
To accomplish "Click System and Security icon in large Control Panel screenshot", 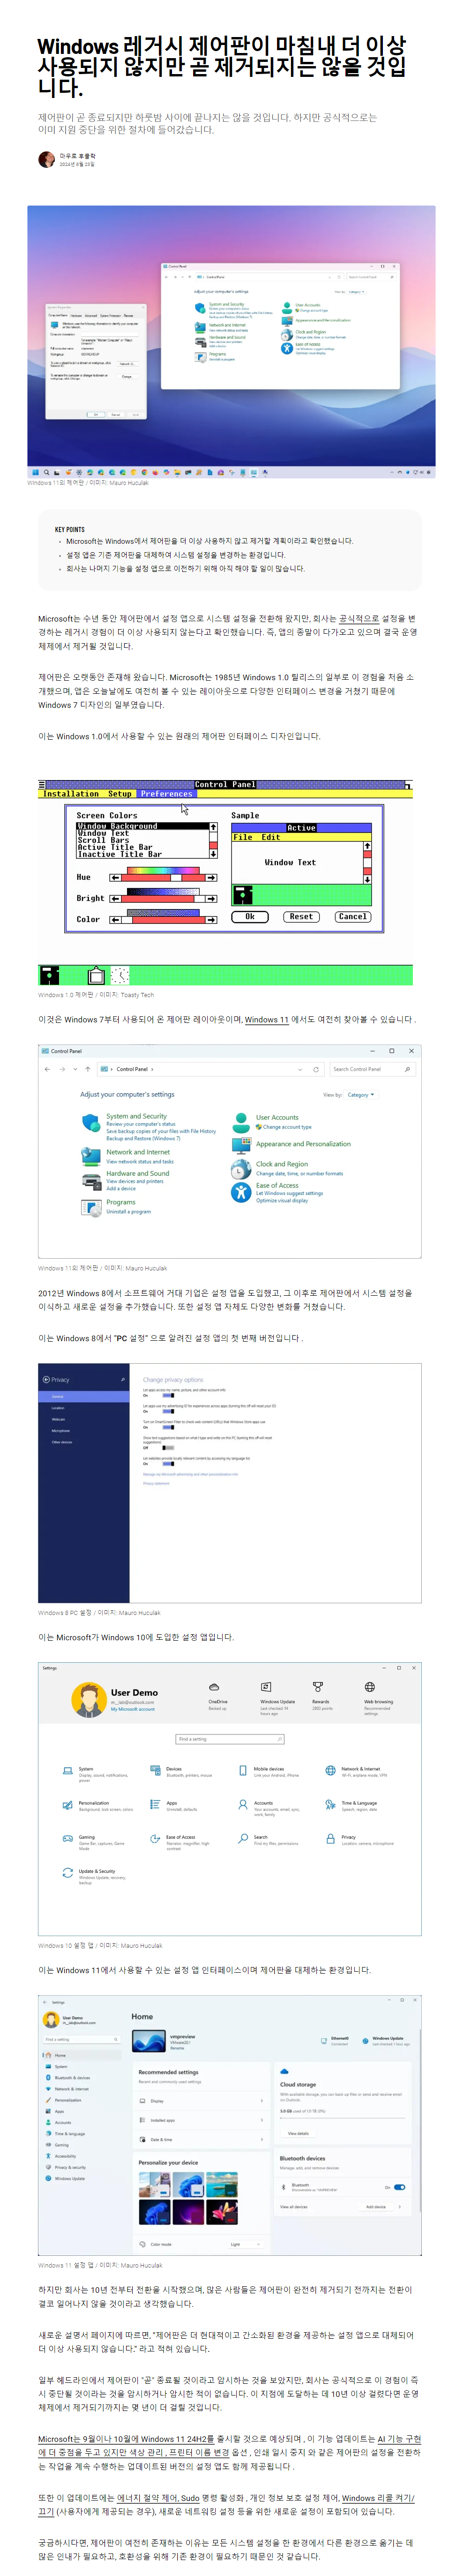I will point(91,1123).
